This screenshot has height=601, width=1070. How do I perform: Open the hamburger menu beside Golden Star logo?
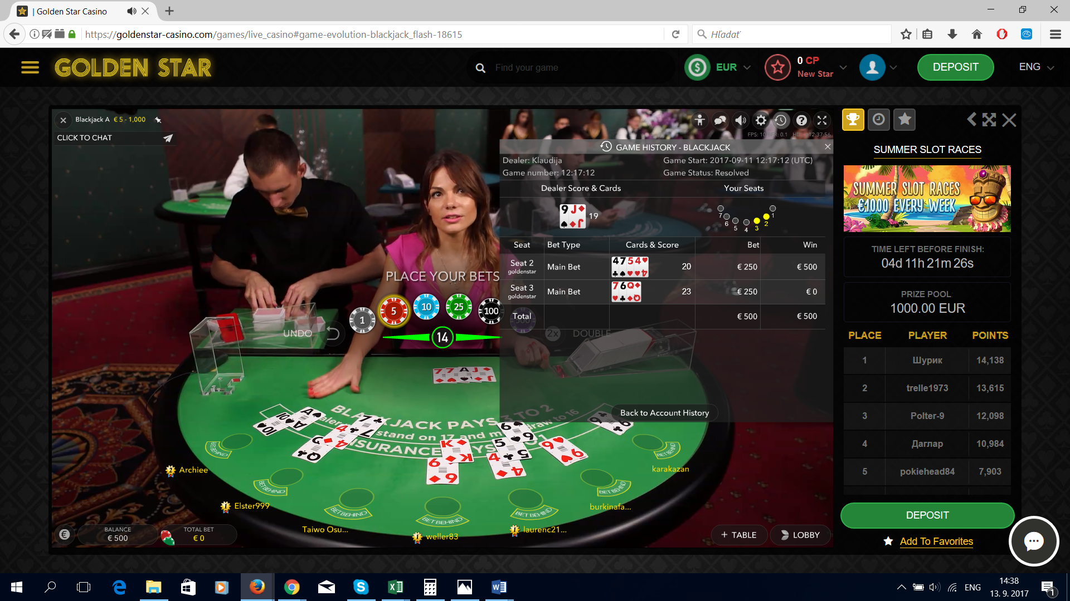point(30,67)
